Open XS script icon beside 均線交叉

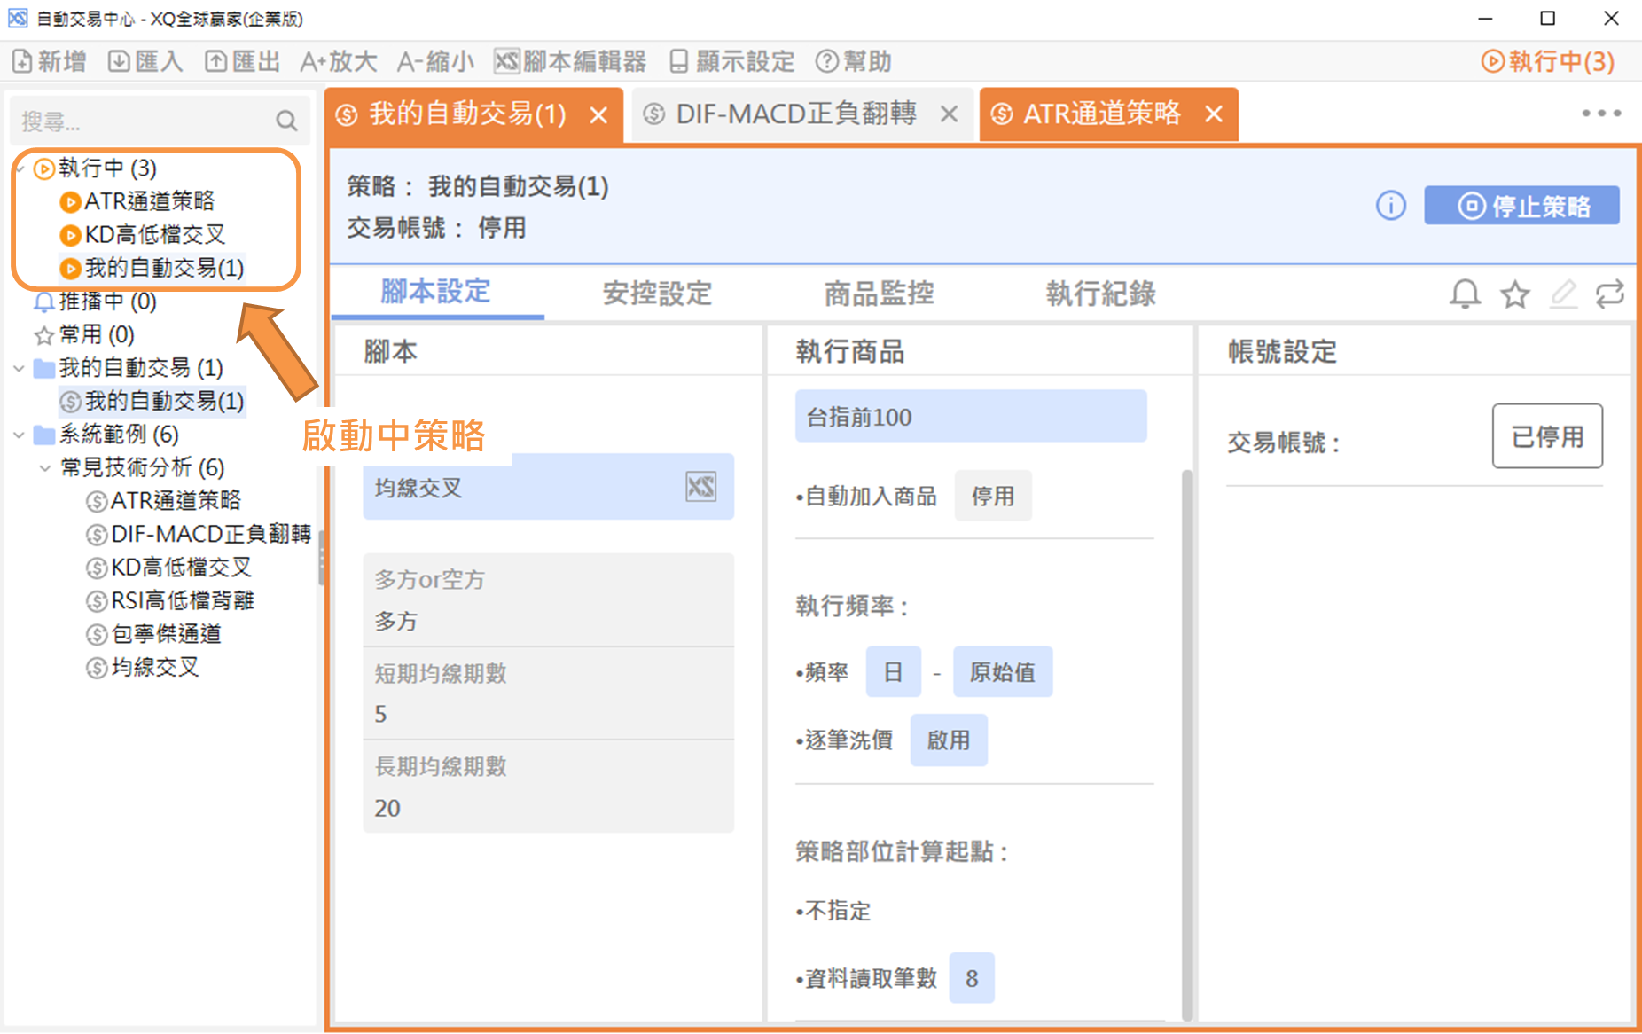(x=700, y=487)
